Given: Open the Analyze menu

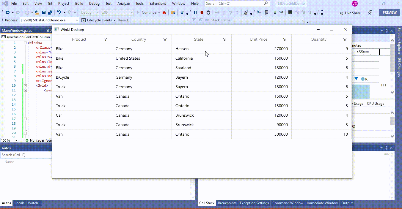Looking at the screenshot, I should [123, 4].
